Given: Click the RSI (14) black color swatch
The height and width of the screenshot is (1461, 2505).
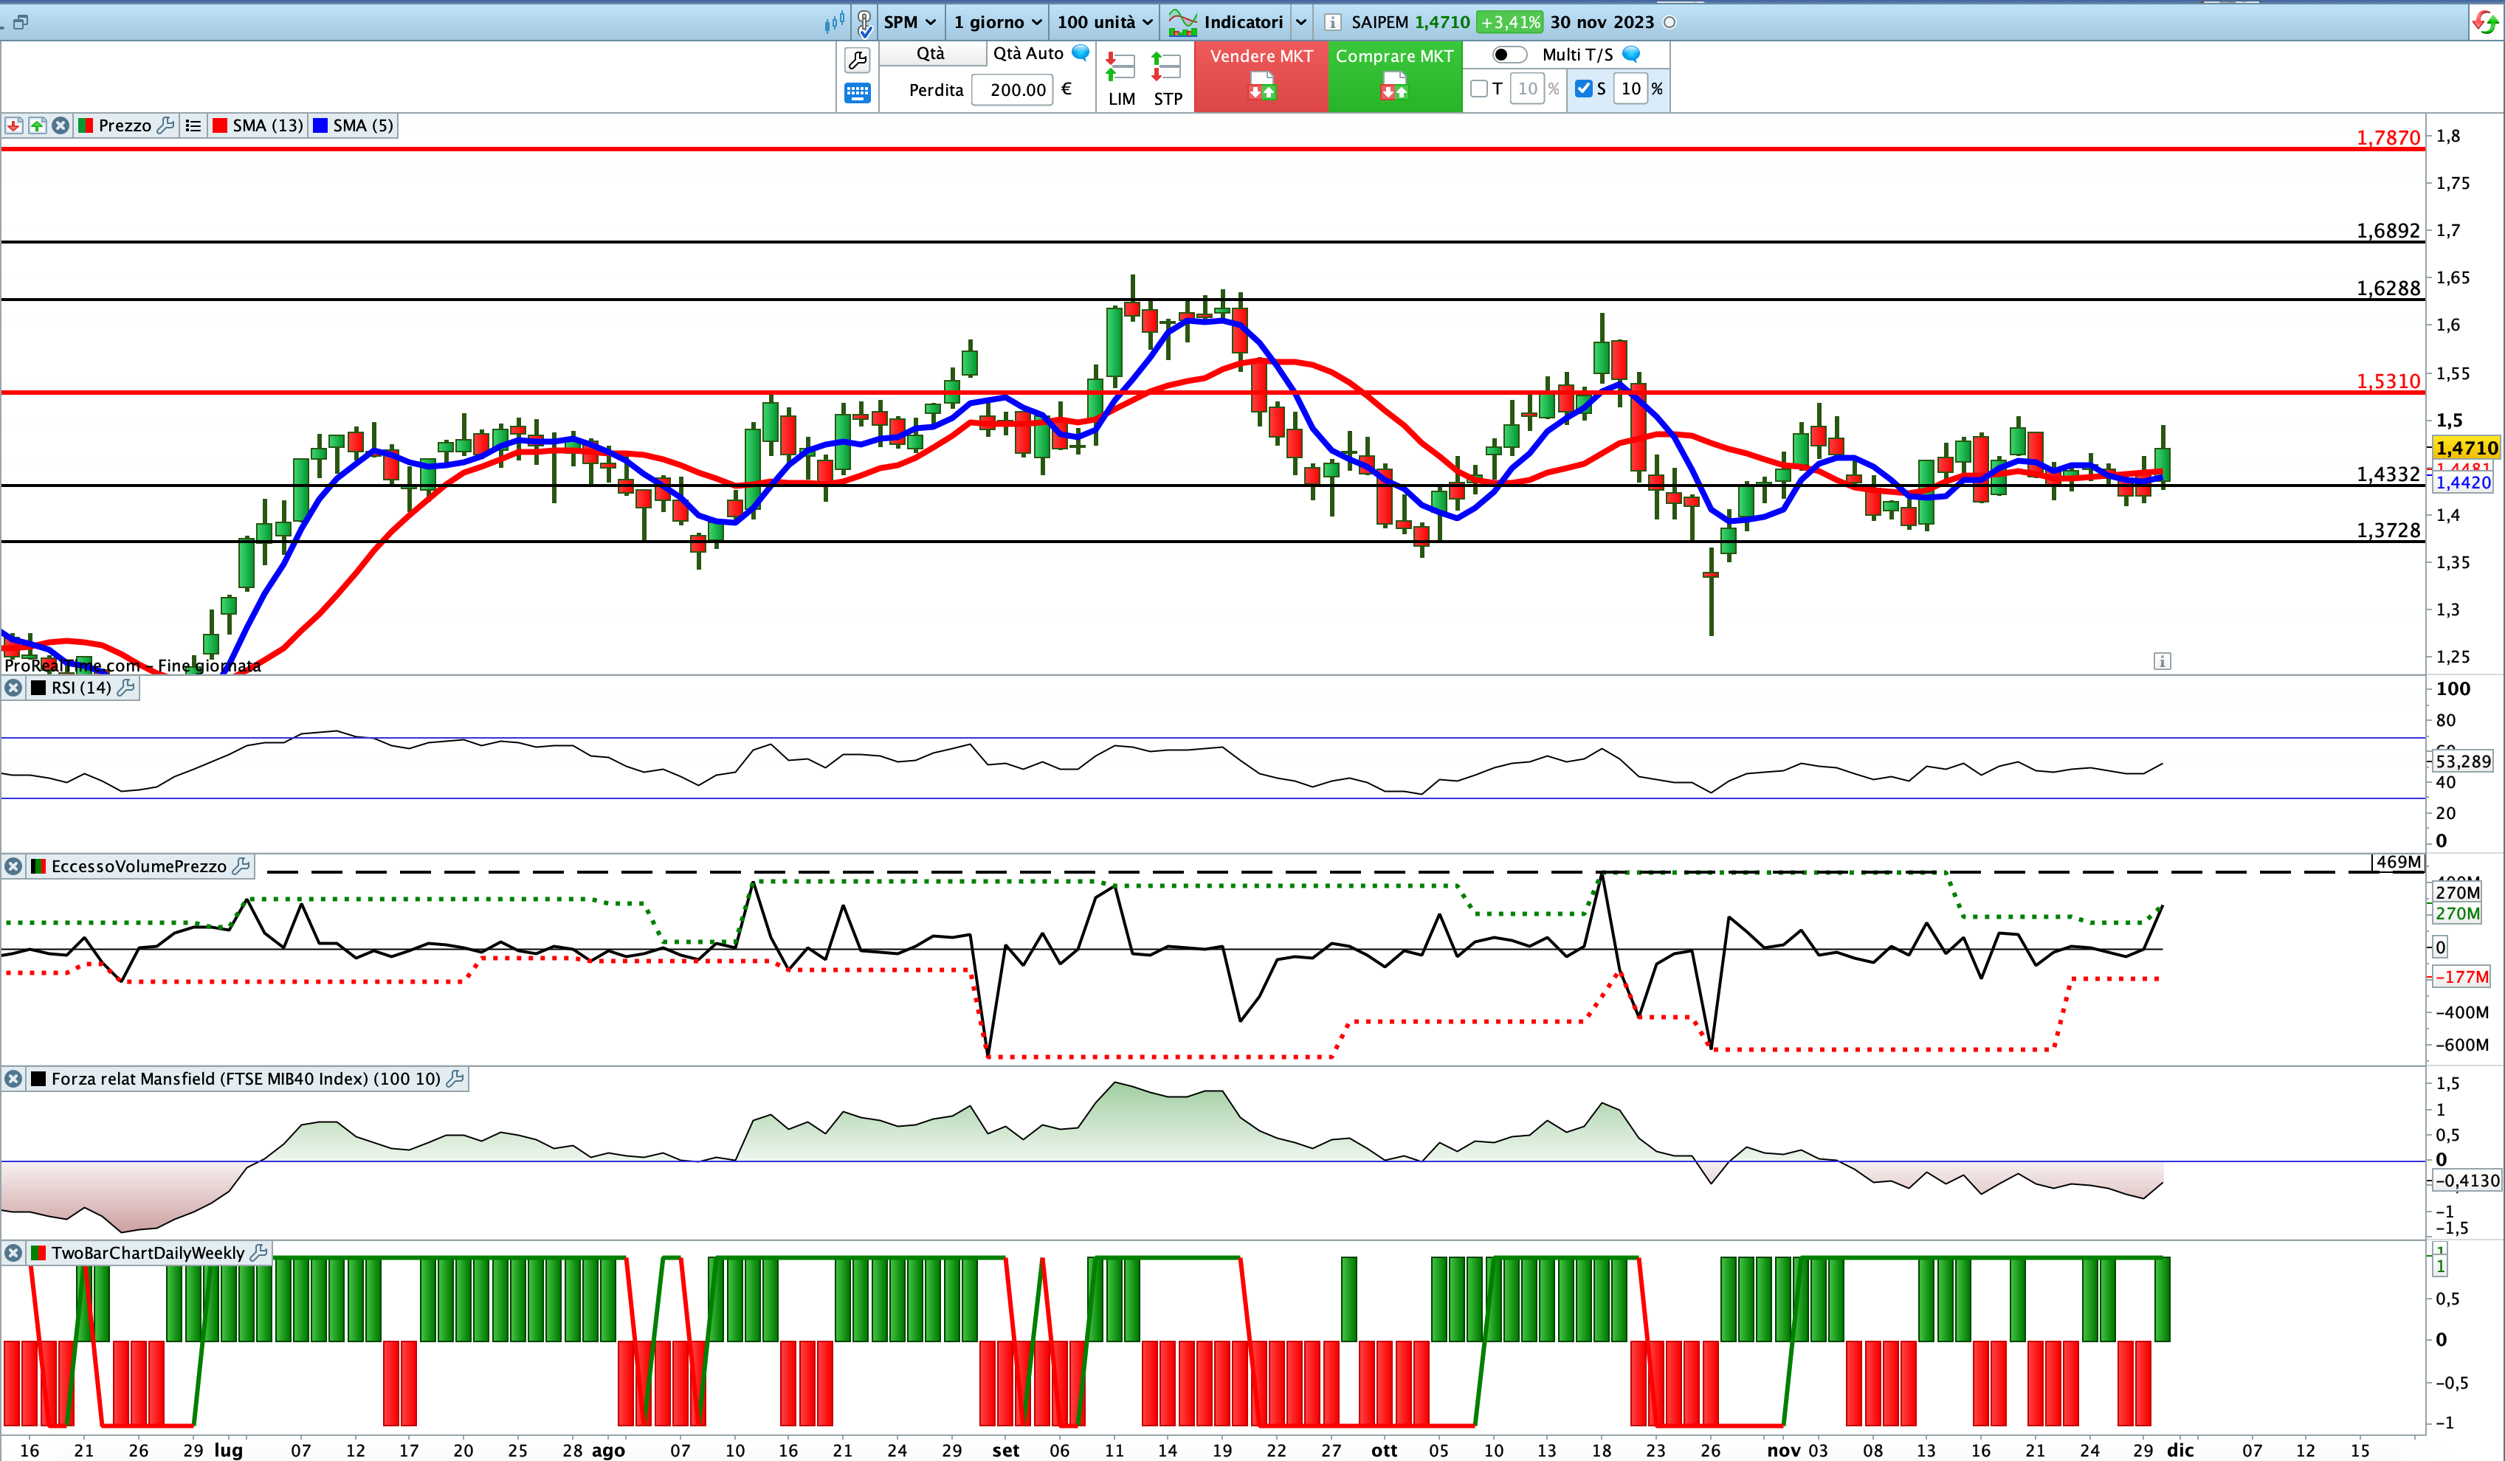Looking at the screenshot, I should (39, 688).
